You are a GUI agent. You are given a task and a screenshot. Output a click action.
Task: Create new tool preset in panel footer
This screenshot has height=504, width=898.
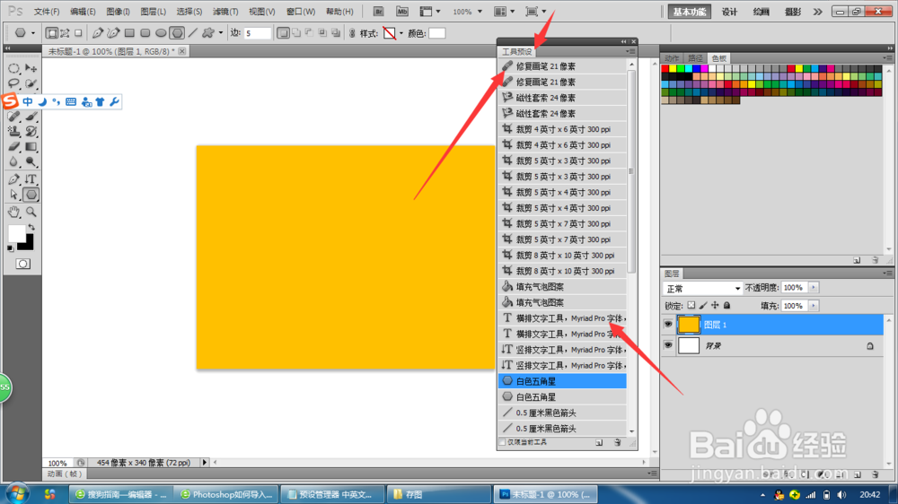point(599,443)
